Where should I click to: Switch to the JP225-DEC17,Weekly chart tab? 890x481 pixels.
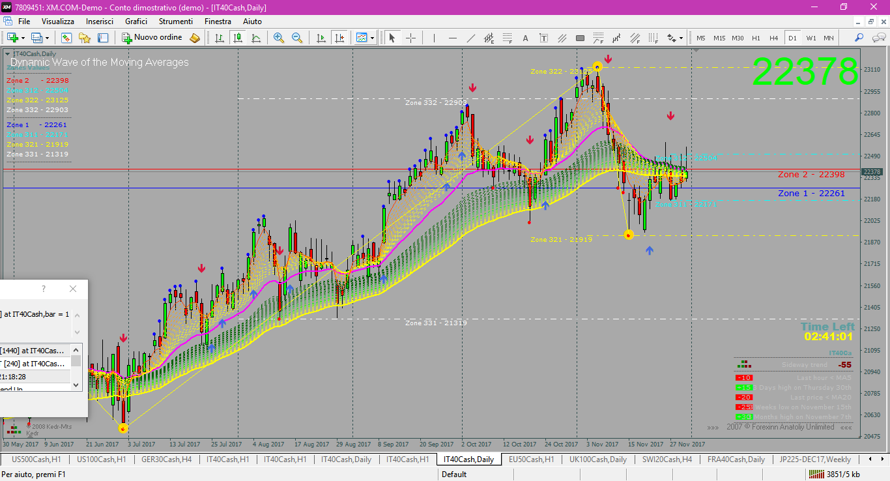coord(814,459)
